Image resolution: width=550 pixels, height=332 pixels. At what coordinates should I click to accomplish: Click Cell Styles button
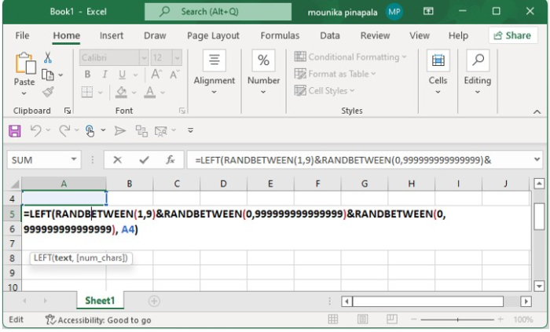click(324, 91)
